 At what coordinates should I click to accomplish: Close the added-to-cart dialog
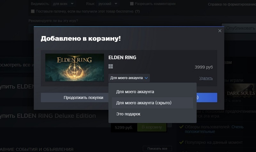(220, 31)
